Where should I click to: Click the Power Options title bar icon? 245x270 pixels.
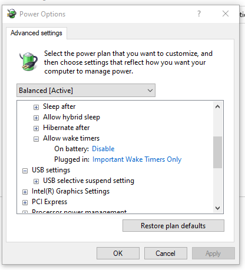pyautogui.click(x=12, y=14)
